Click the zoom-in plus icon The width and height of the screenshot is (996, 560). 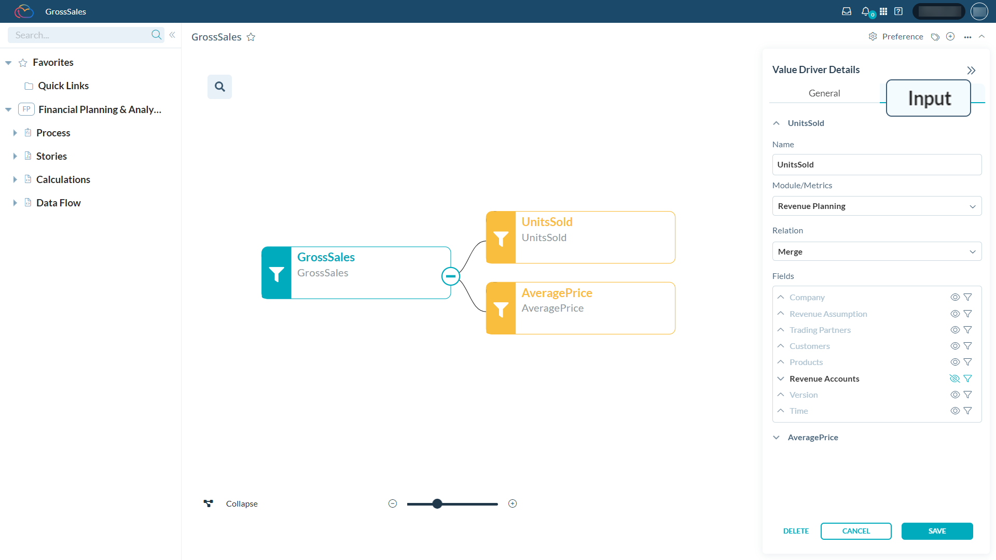pos(513,503)
